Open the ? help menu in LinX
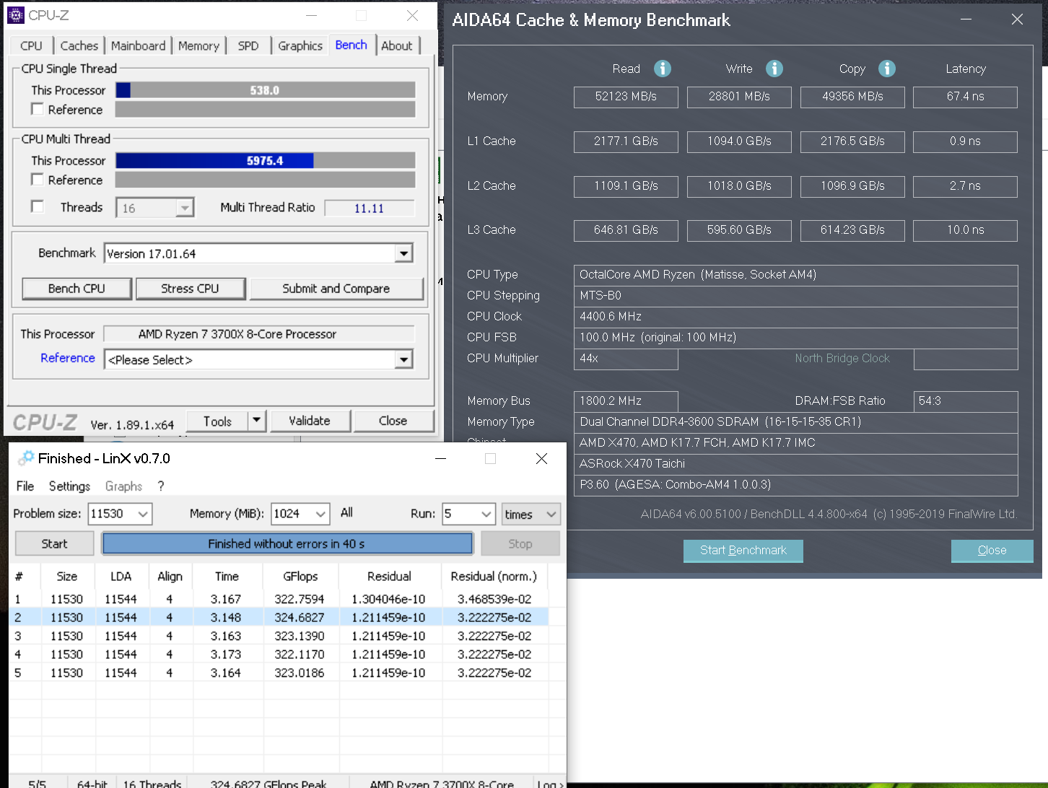The image size is (1048, 788). pyautogui.click(x=161, y=486)
